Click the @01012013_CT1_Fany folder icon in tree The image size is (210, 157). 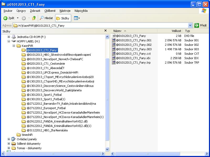coord(24,50)
